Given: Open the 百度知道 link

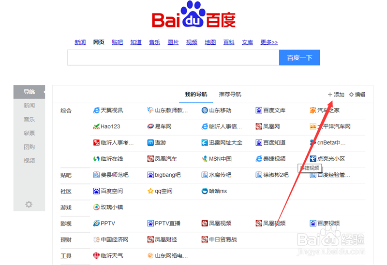Looking at the screenshot, I should tap(274, 142).
